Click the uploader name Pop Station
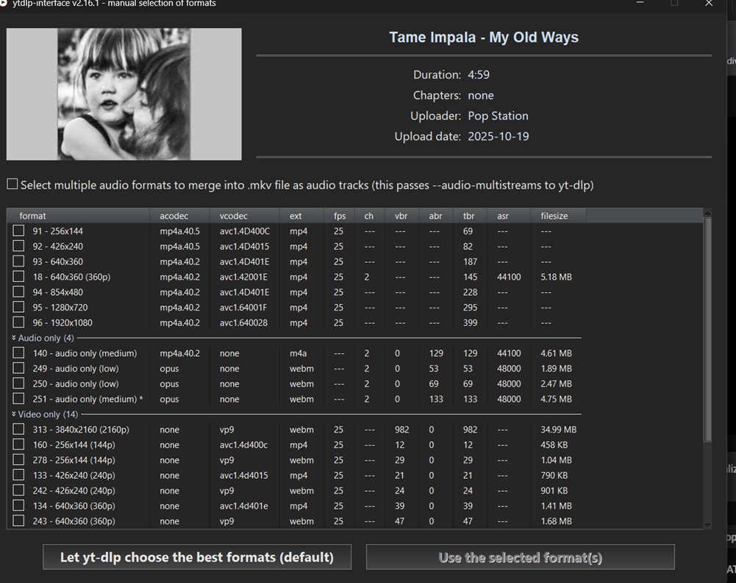The height and width of the screenshot is (583, 736). point(498,116)
